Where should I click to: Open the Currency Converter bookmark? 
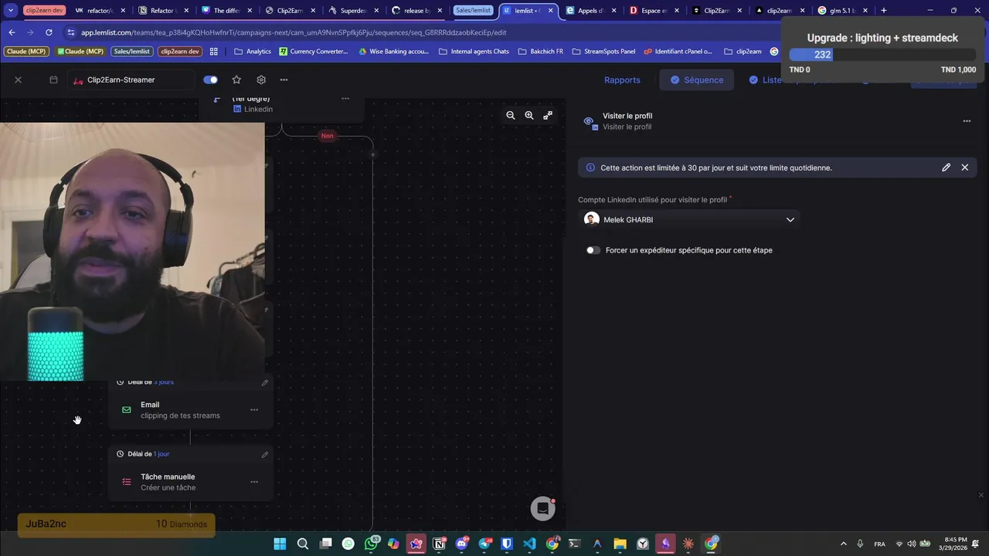coord(314,51)
